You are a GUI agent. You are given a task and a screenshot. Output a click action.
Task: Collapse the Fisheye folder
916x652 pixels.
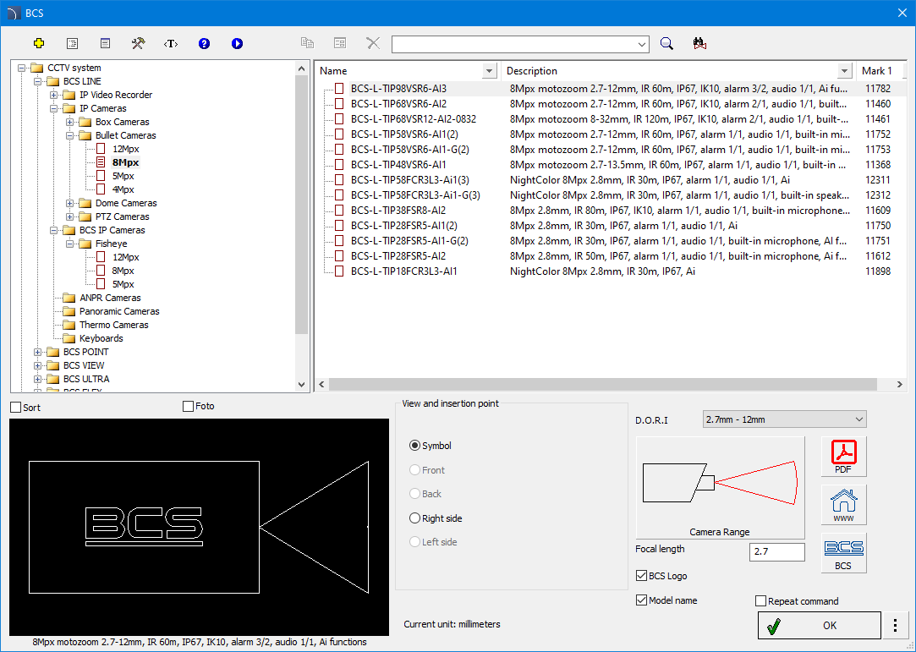click(69, 244)
